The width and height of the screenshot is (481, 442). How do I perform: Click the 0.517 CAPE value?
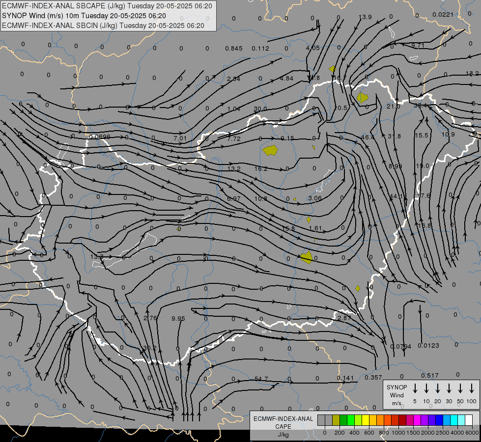pyautogui.click(x=430, y=376)
